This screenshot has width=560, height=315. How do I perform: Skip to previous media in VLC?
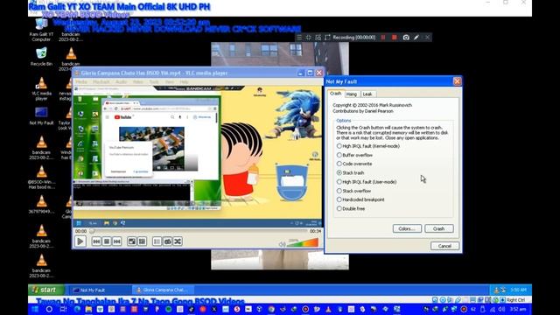pyautogui.click(x=96, y=241)
